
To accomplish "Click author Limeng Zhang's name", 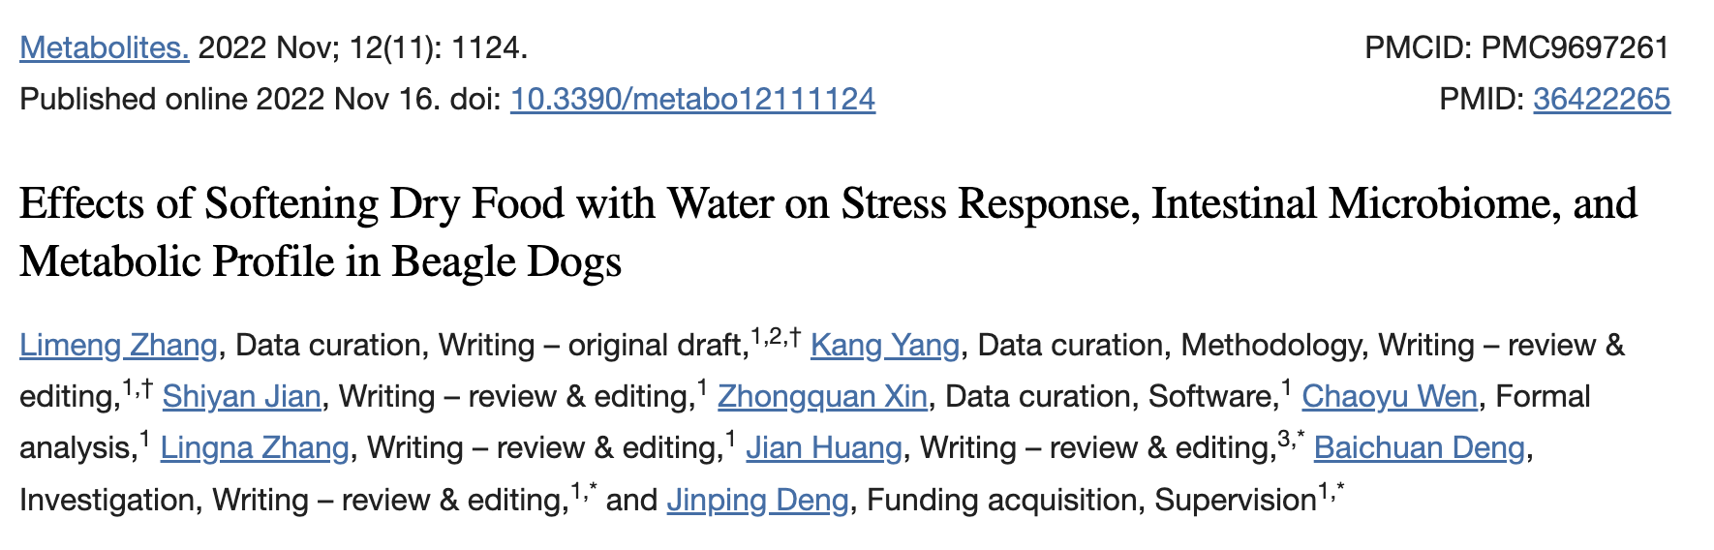I will (x=118, y=345).
